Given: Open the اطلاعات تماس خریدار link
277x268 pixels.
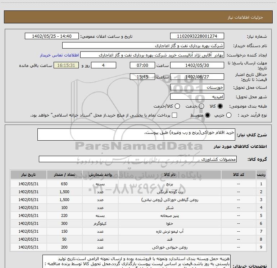Looking at the screenshot, I should pos(59,55).
